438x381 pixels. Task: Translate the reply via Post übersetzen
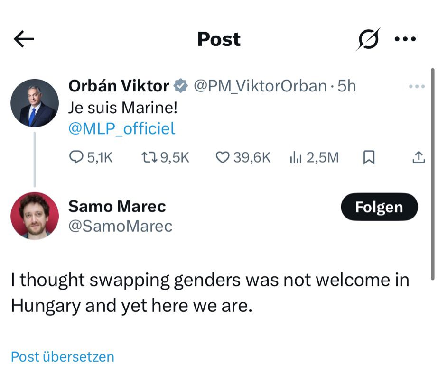pos(62,356)
